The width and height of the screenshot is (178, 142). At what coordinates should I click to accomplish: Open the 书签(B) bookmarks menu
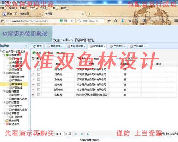tap(44, 8)
